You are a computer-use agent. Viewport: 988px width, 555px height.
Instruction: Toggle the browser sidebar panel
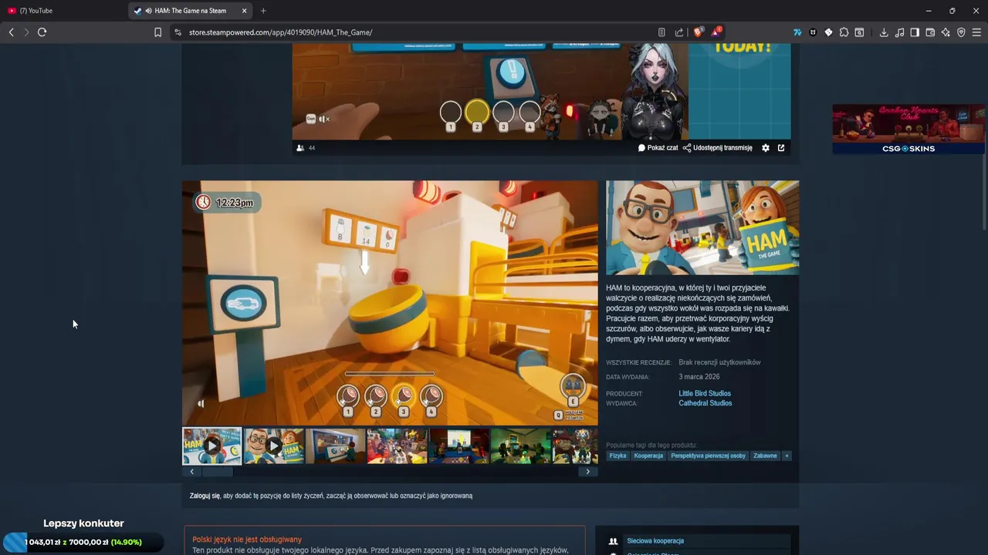915,32
